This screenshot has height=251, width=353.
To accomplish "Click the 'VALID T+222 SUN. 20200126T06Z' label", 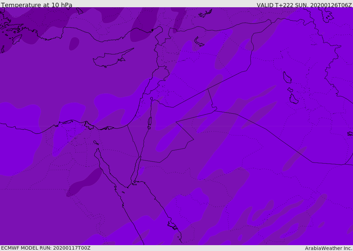I will pyautogui.click(x=304, y=5).
